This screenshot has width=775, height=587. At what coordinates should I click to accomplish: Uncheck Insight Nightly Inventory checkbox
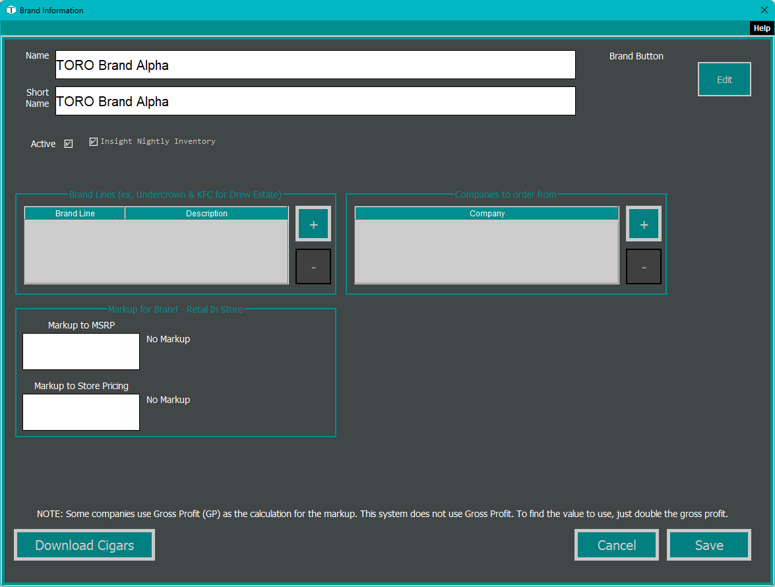(93, 142)
